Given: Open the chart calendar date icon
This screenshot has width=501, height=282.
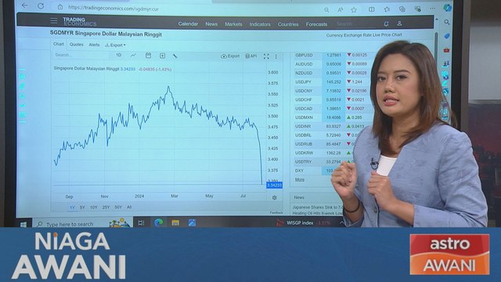Looking at the screenshot, I should point(148,56).
